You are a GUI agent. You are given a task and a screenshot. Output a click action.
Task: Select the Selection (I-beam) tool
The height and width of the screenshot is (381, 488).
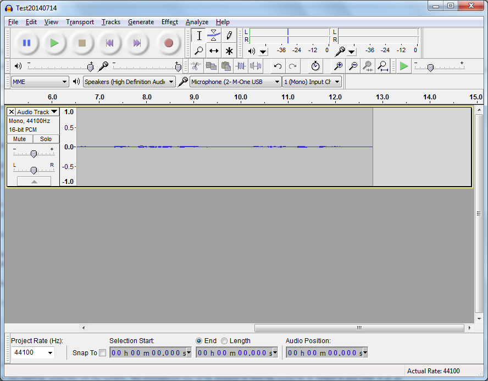(x=199, y=36)
